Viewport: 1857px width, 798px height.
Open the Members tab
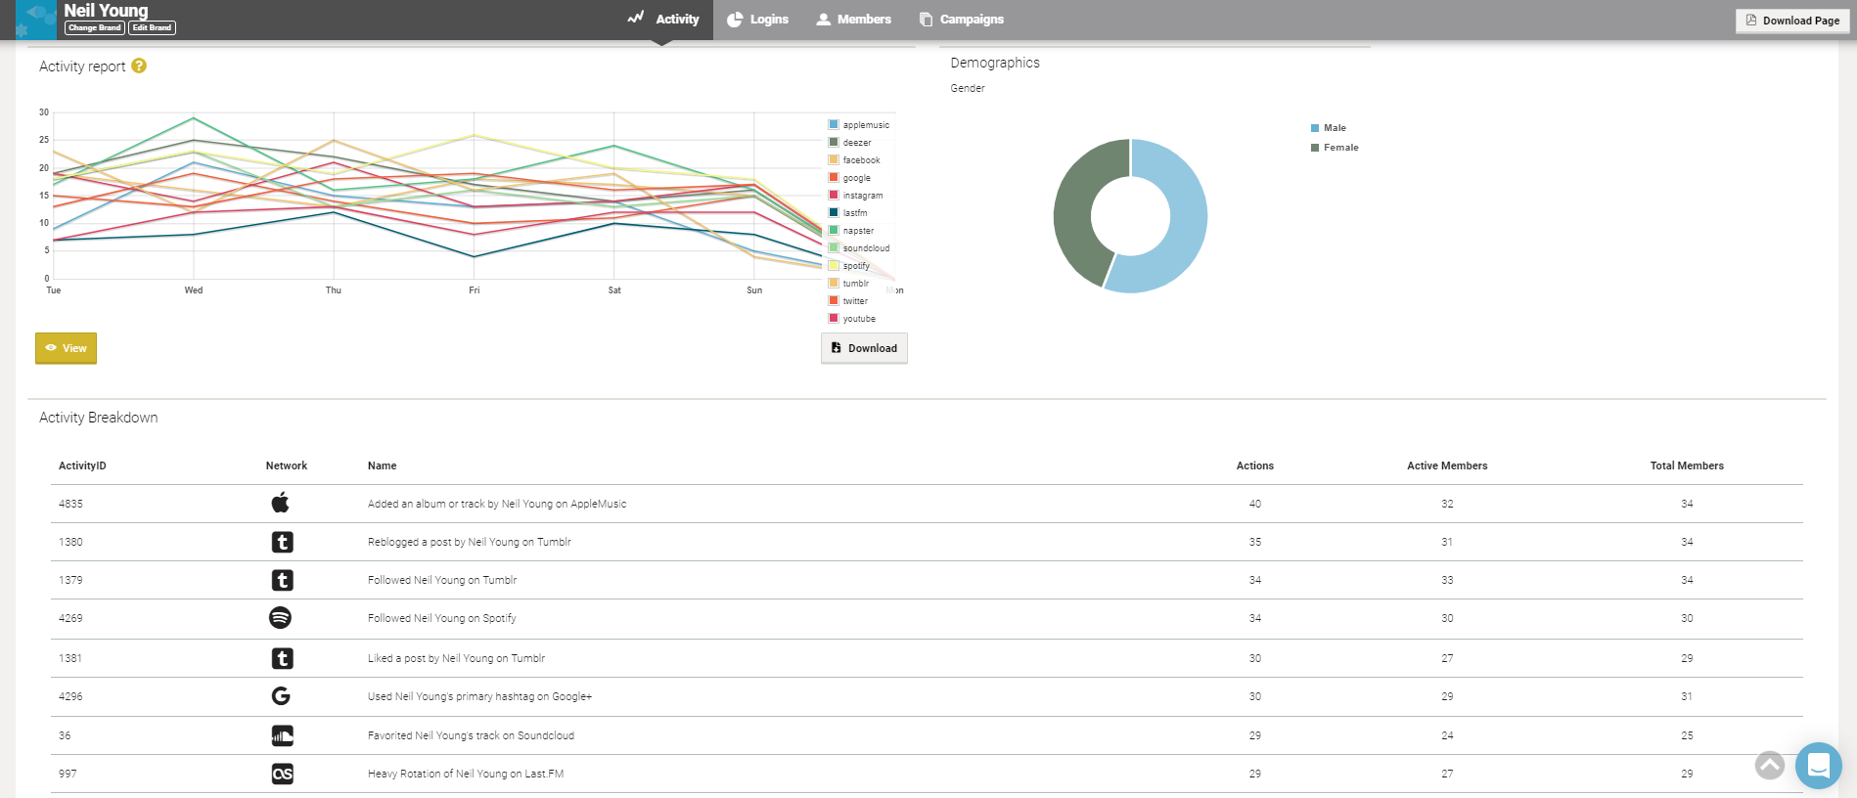(x=853, y=20)
